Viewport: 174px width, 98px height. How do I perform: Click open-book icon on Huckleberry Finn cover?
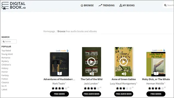60,73
